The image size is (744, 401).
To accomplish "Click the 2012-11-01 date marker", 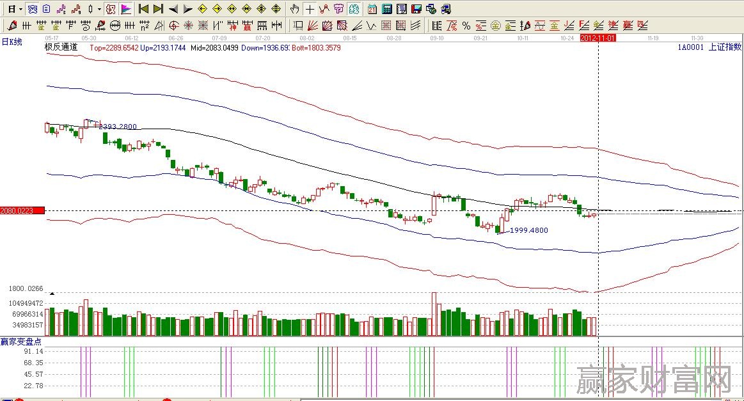I will coord(597,38).
